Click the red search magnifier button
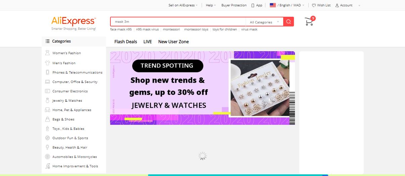This screenshot has width=405, height=176. click(x=289, y=22)
